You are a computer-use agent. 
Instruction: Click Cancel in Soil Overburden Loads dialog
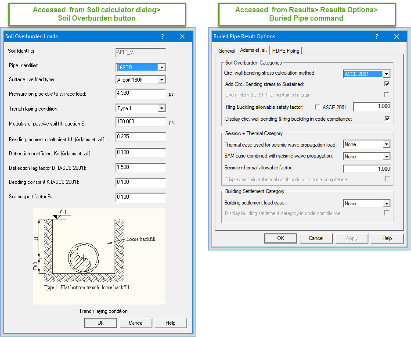coord(136,323)
